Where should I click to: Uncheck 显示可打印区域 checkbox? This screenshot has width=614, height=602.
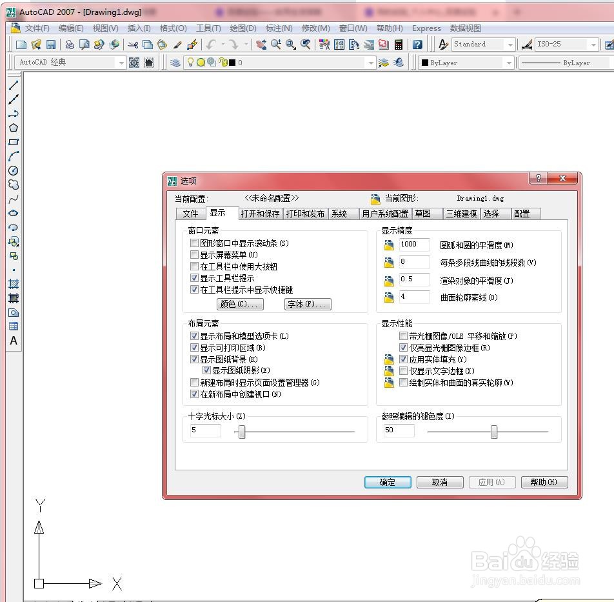[194, 347]
